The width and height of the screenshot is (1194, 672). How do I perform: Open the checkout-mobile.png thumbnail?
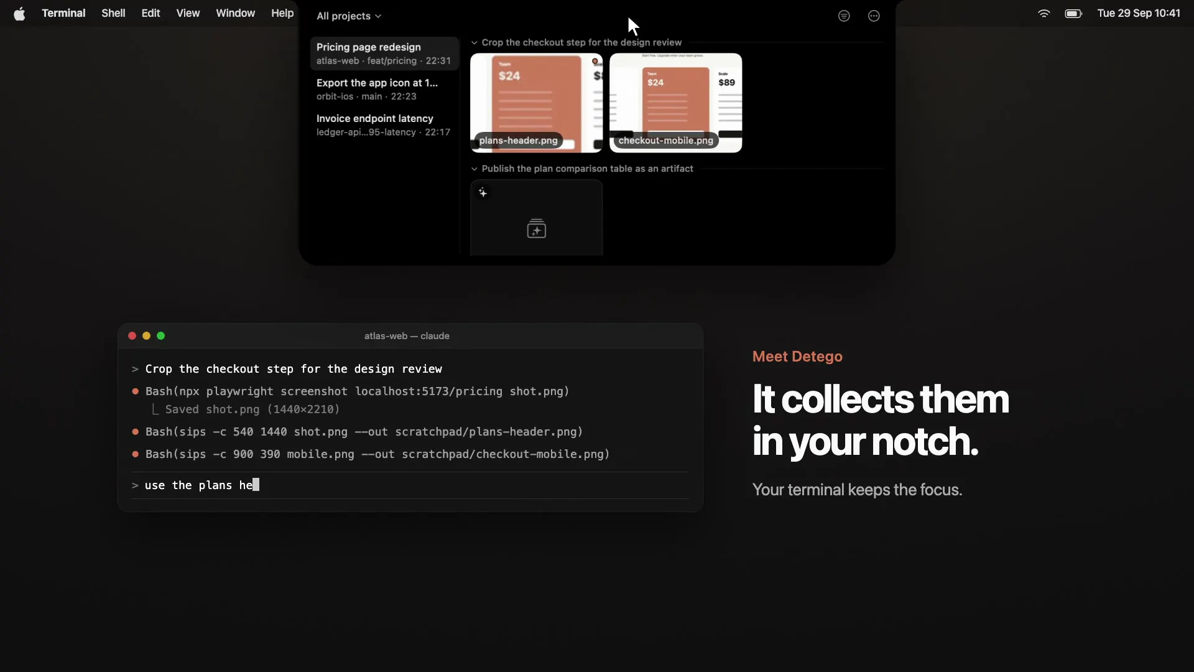click(675, 103)
